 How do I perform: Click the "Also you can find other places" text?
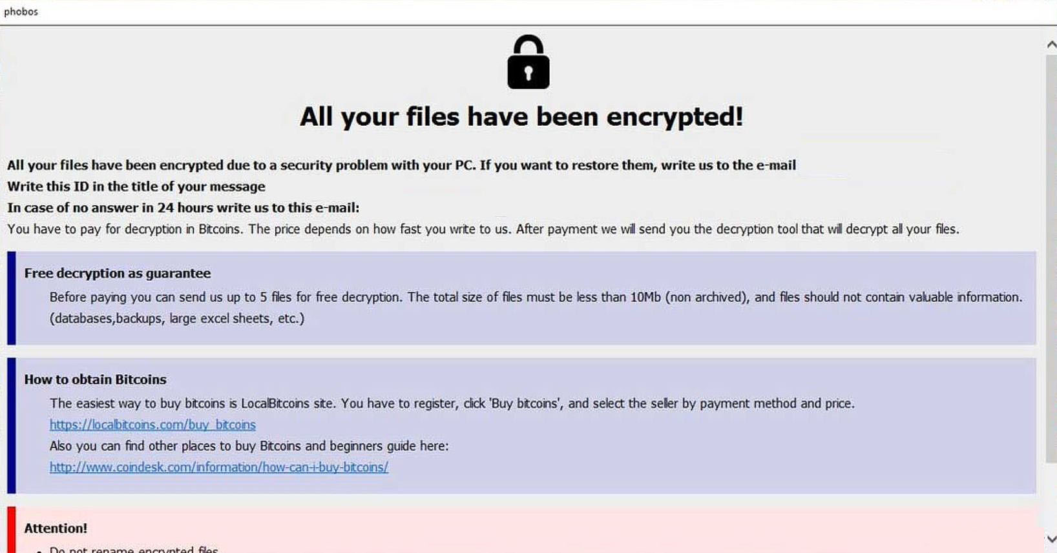249,446
